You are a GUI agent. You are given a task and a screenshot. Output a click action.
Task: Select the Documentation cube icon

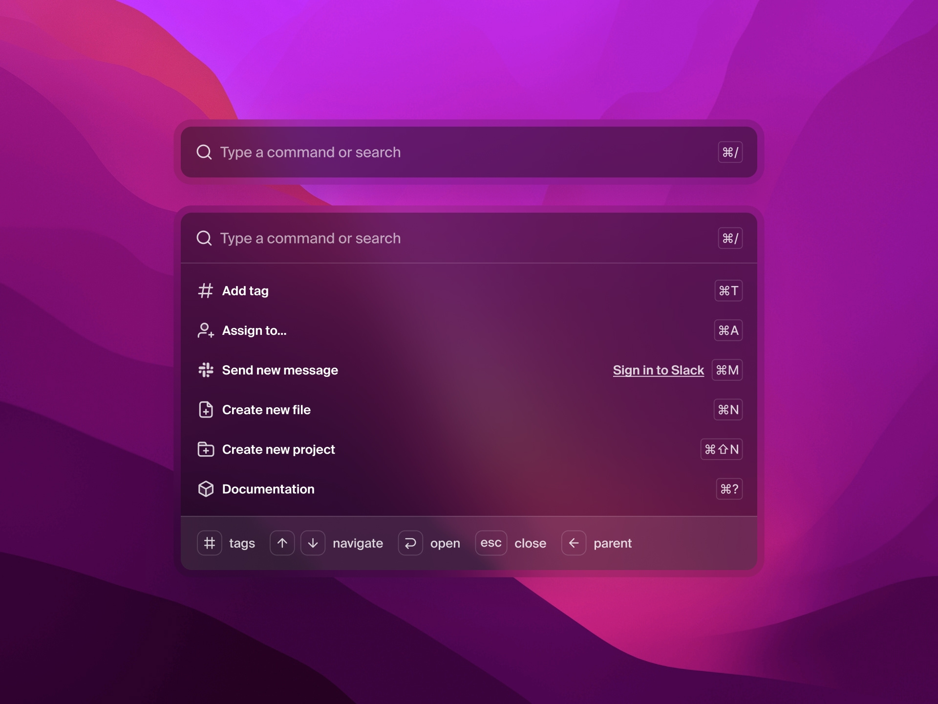click(x=206, y=489)
